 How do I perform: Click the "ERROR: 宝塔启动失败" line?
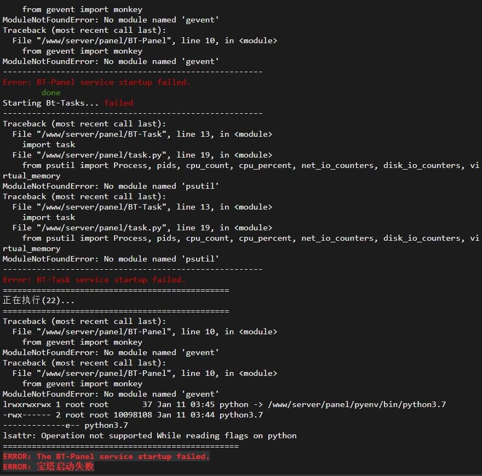point(48,467)
